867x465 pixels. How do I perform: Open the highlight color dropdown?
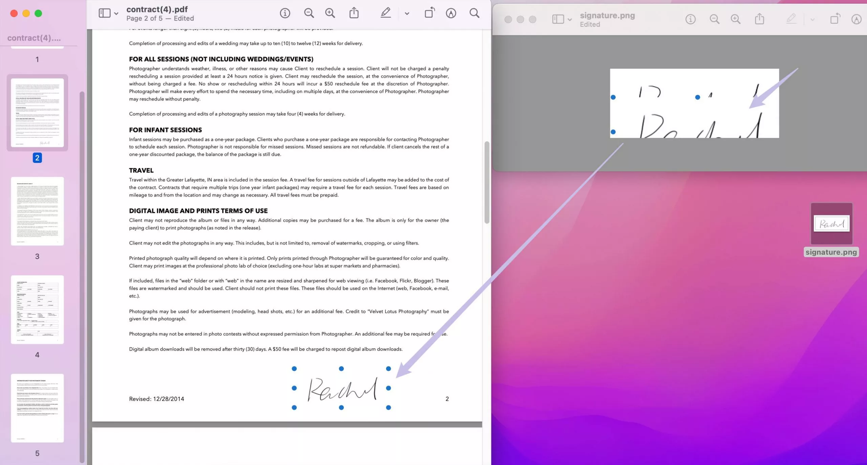click(x=406, y=14)
